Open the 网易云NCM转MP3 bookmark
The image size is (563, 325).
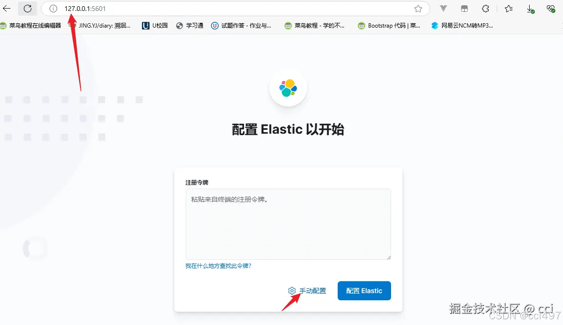tap(462, 26)
